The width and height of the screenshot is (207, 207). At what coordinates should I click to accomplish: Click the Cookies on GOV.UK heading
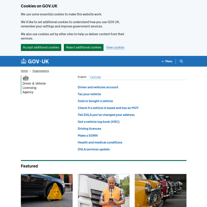(39, 6)
